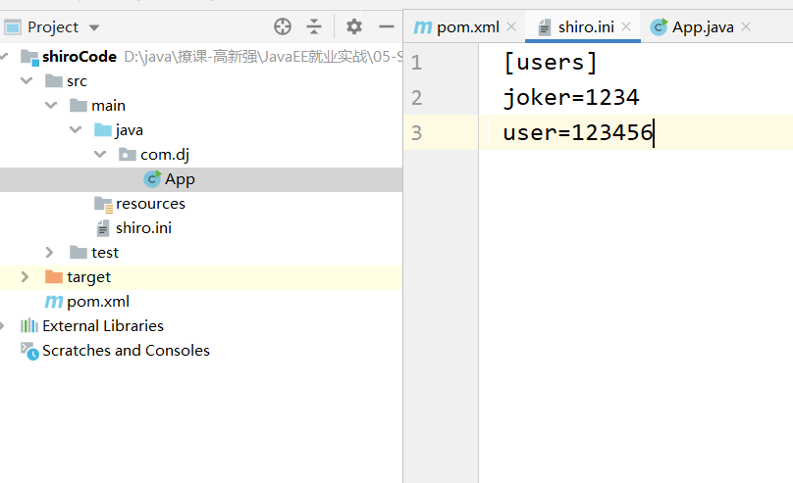The height and width of the screenshot is (483, 793).
Task: Click the collapse all icon in Project panel
Action: click(x=314, y=26)
